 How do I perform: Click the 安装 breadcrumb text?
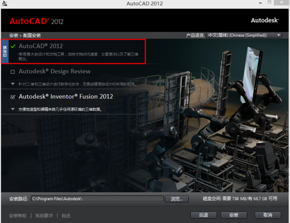pos(14,35)
